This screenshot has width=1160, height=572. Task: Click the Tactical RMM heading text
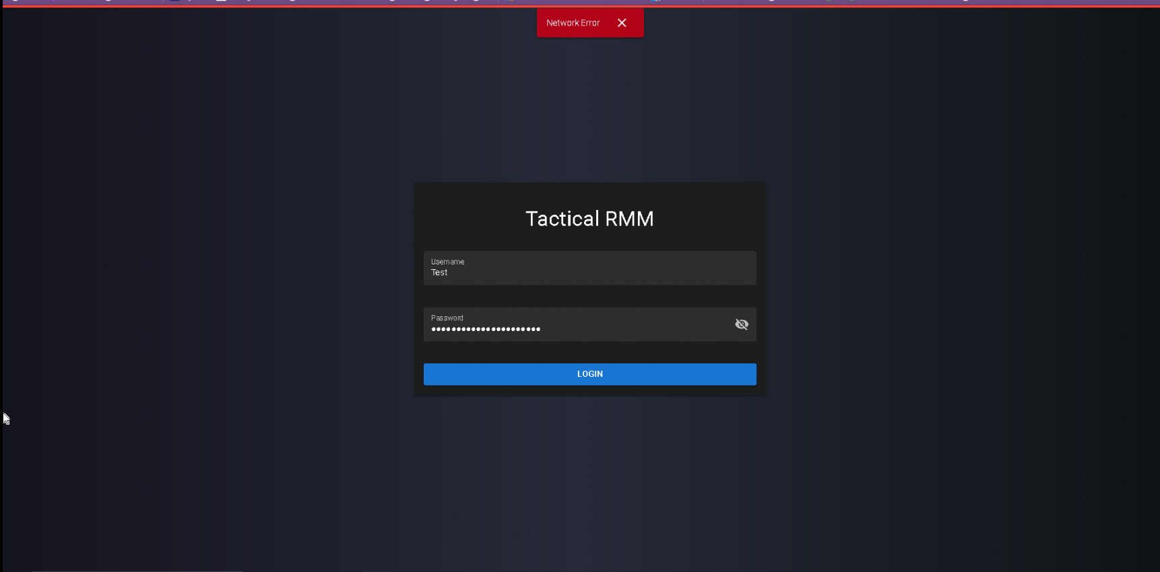[589, 219]
